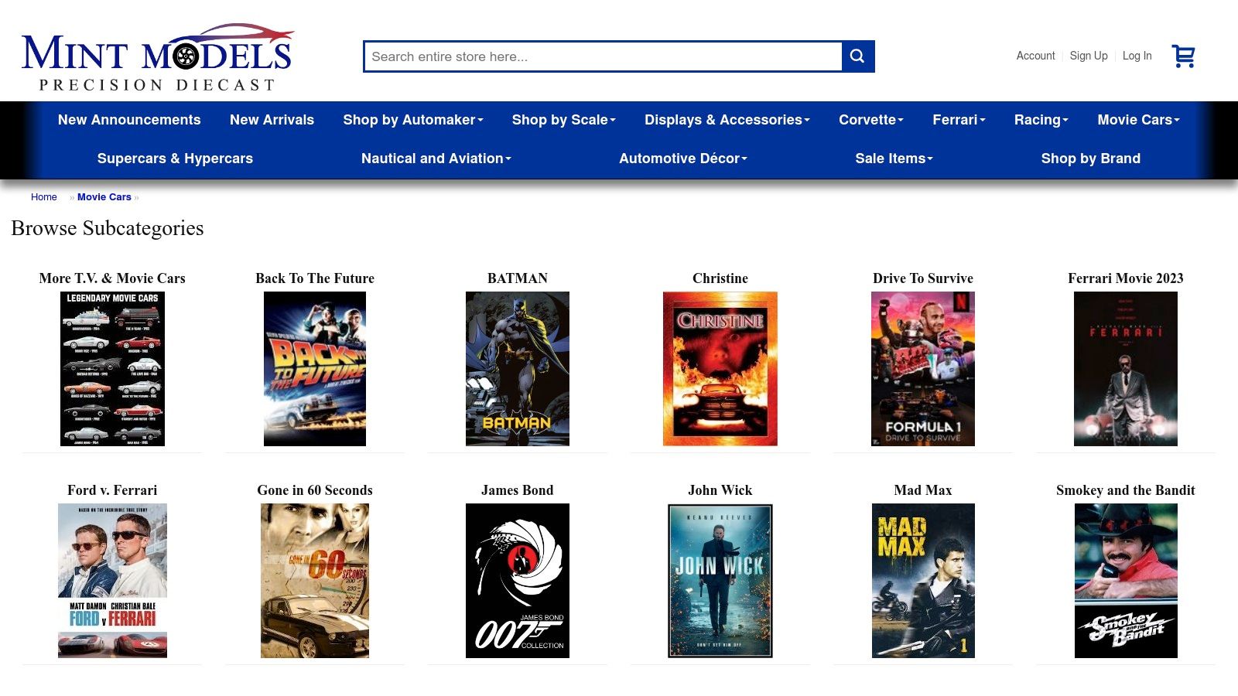Screen dimensions: 1238x696
Task: Open the Ferrari Movie 2023 poster
Action: 1126,369
